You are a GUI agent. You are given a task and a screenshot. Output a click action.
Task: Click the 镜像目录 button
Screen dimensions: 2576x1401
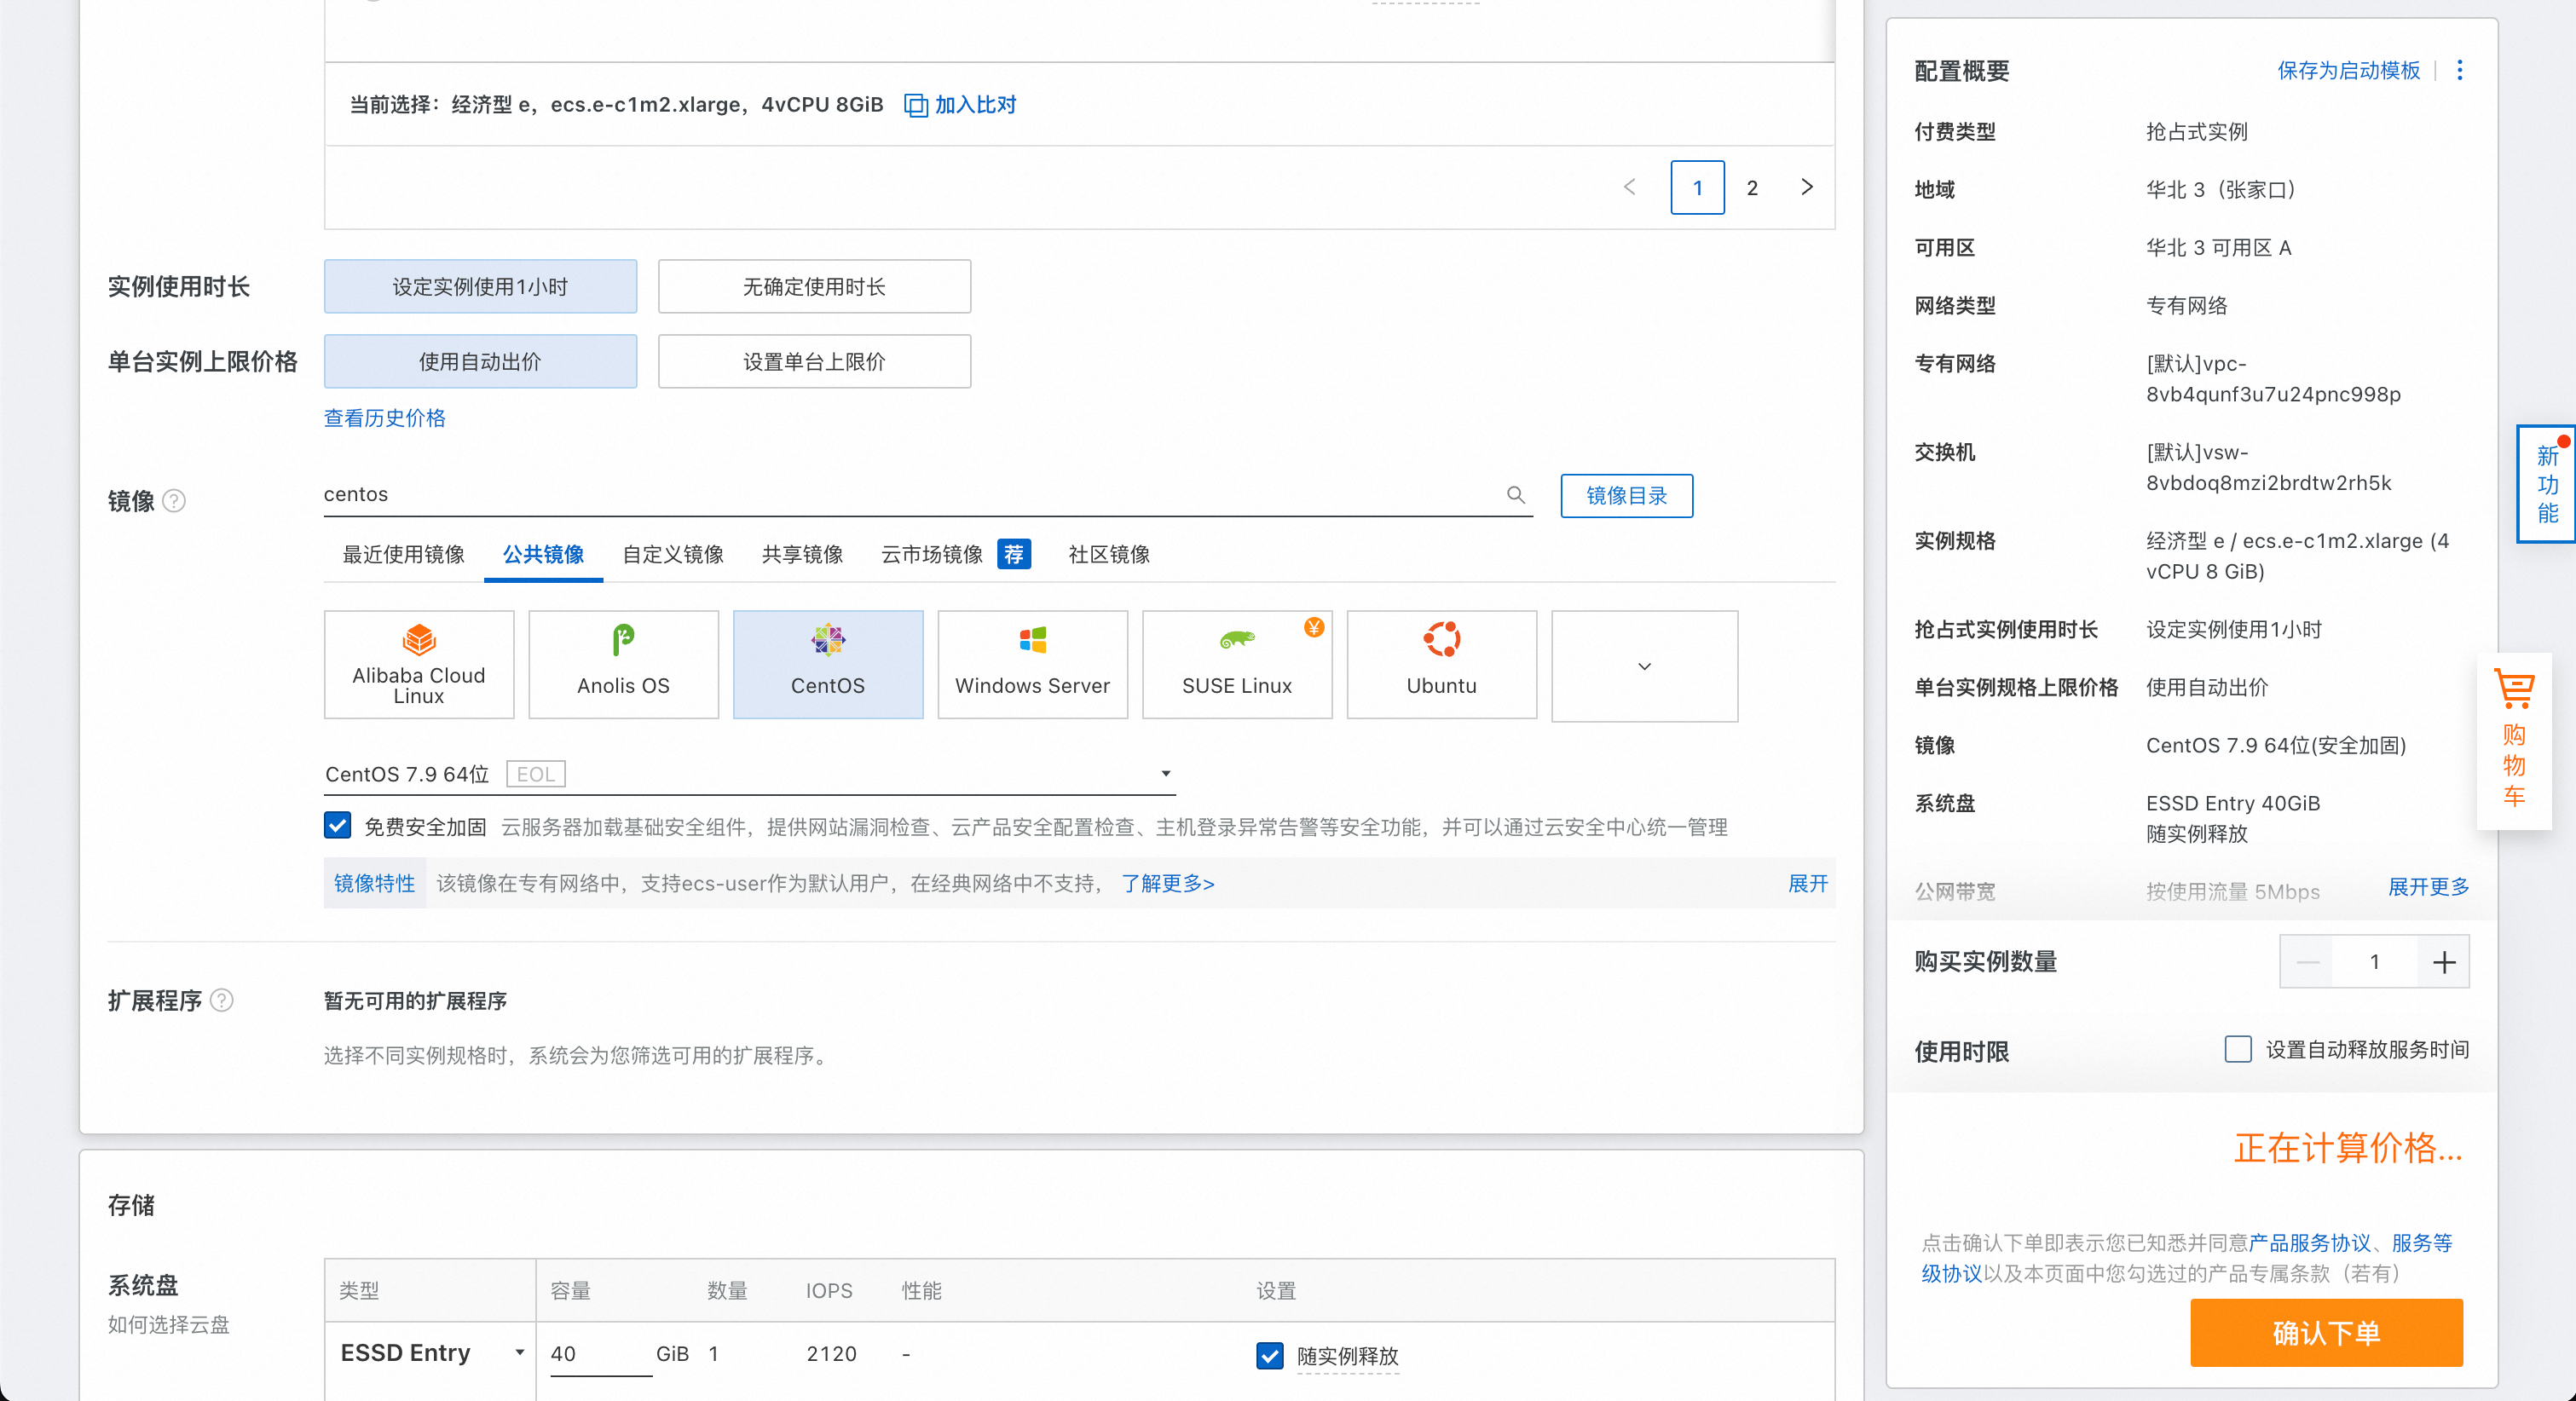pyautogui.click(x=1627, y=496)
